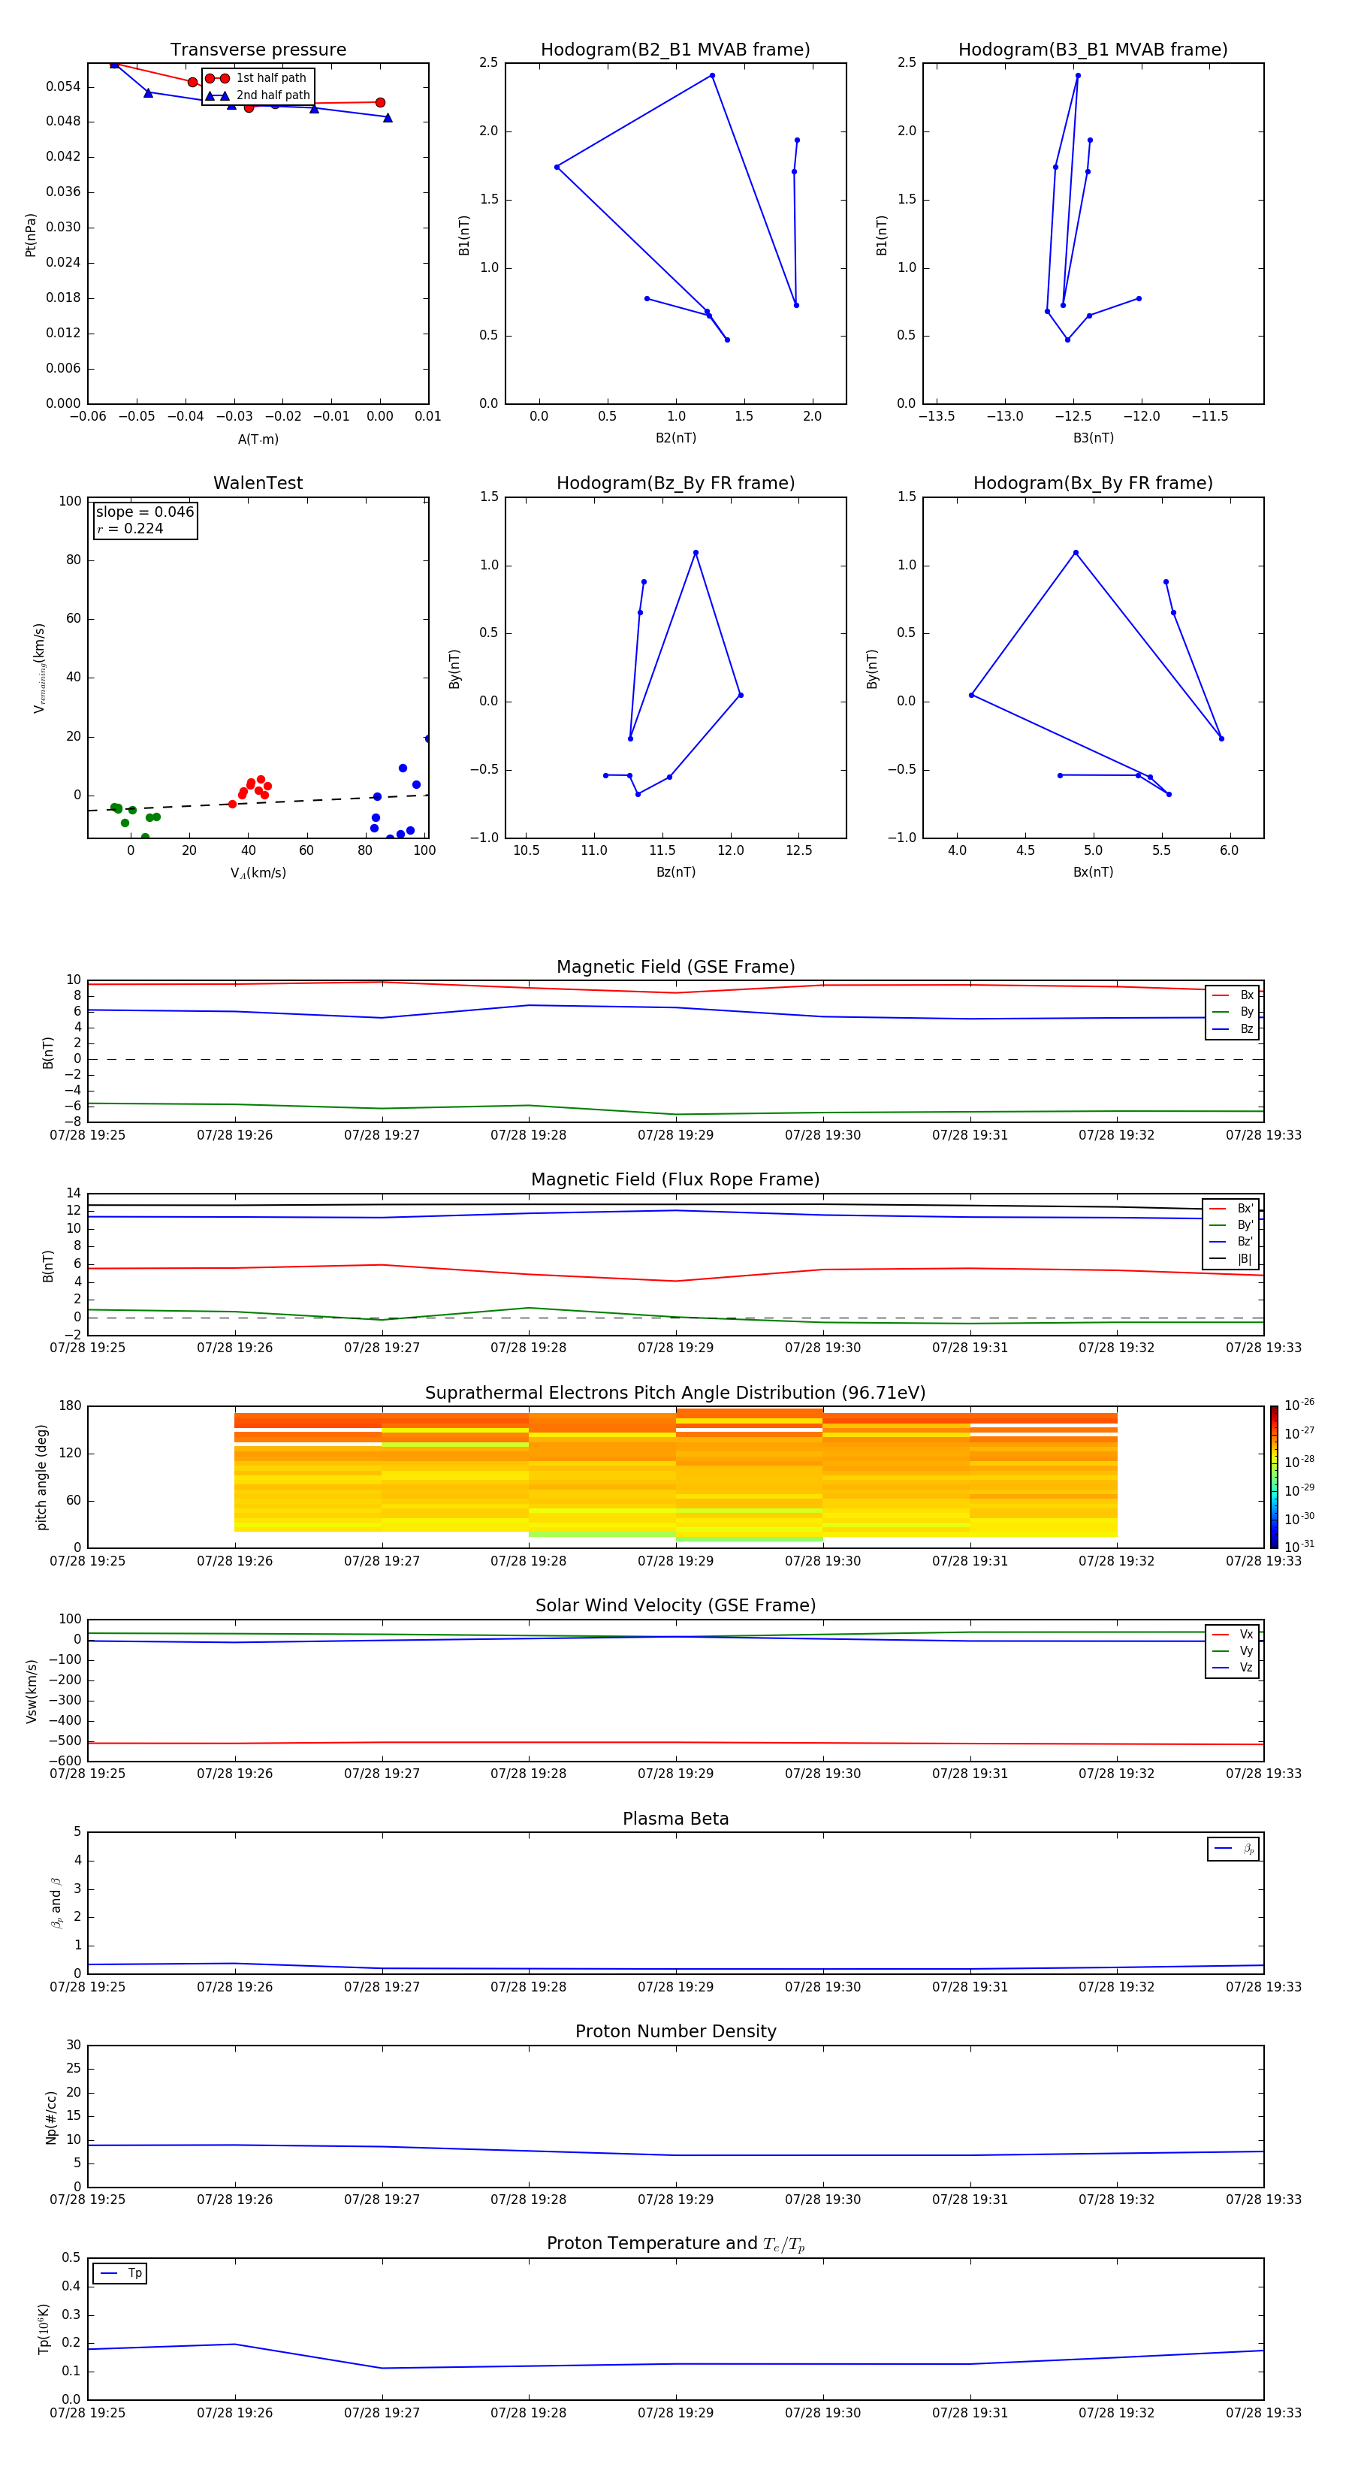The height and width of the screenshot is (2479, 1352).
Task: Click the 'Hodogram(B3_B1 MVAB frame)' title
Action: [1093, 50]
